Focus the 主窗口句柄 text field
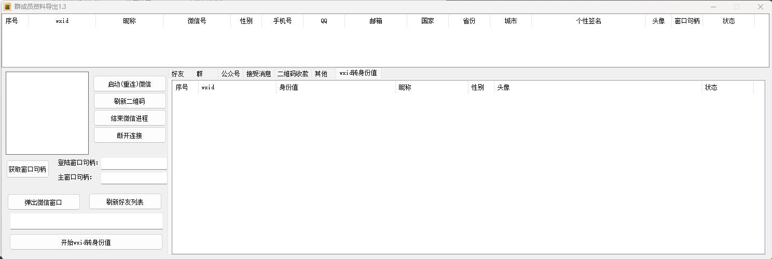The height and width of the screenshot is (259, 772). point(134,178)
